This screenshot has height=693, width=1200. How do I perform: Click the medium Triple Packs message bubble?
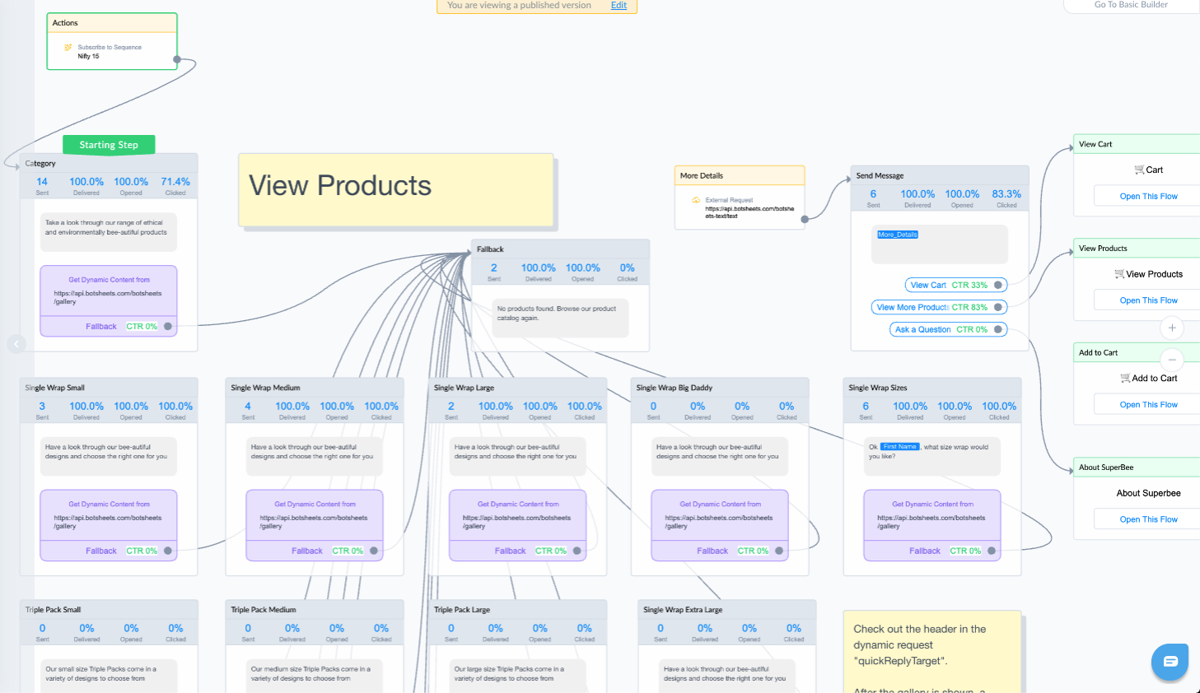[315, 676]
